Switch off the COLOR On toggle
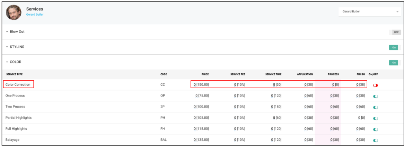 click(395, 63)
